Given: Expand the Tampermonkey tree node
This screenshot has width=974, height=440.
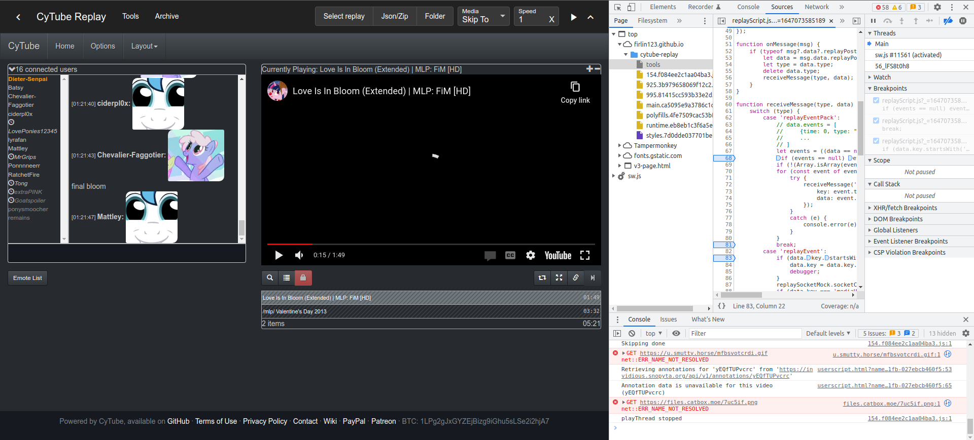Looking at the screenshot, I should [619, 146].
